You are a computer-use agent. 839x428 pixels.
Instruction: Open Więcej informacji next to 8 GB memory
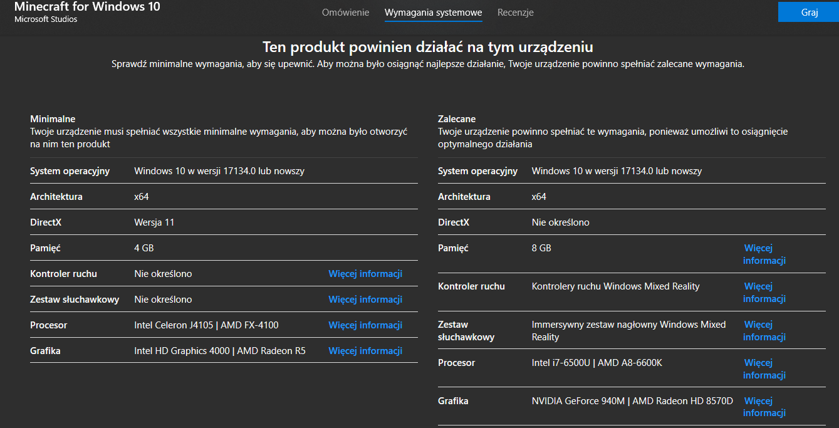pos(764,254)
